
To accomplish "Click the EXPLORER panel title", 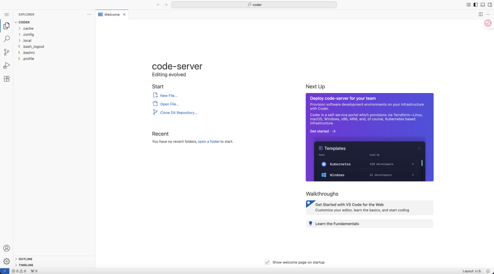I will [x=27, y=15].
